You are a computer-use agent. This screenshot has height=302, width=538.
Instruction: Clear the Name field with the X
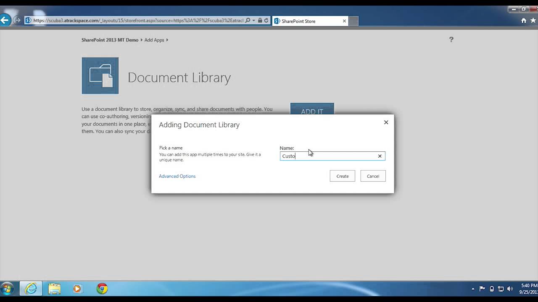[380, 156]
